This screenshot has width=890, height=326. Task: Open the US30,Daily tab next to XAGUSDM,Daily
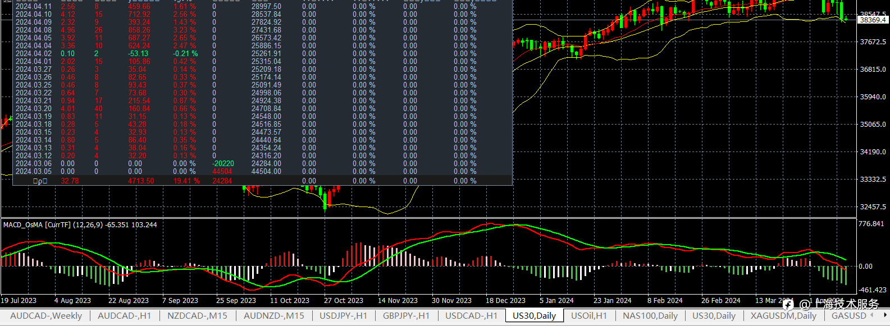[x=714, y=316]
